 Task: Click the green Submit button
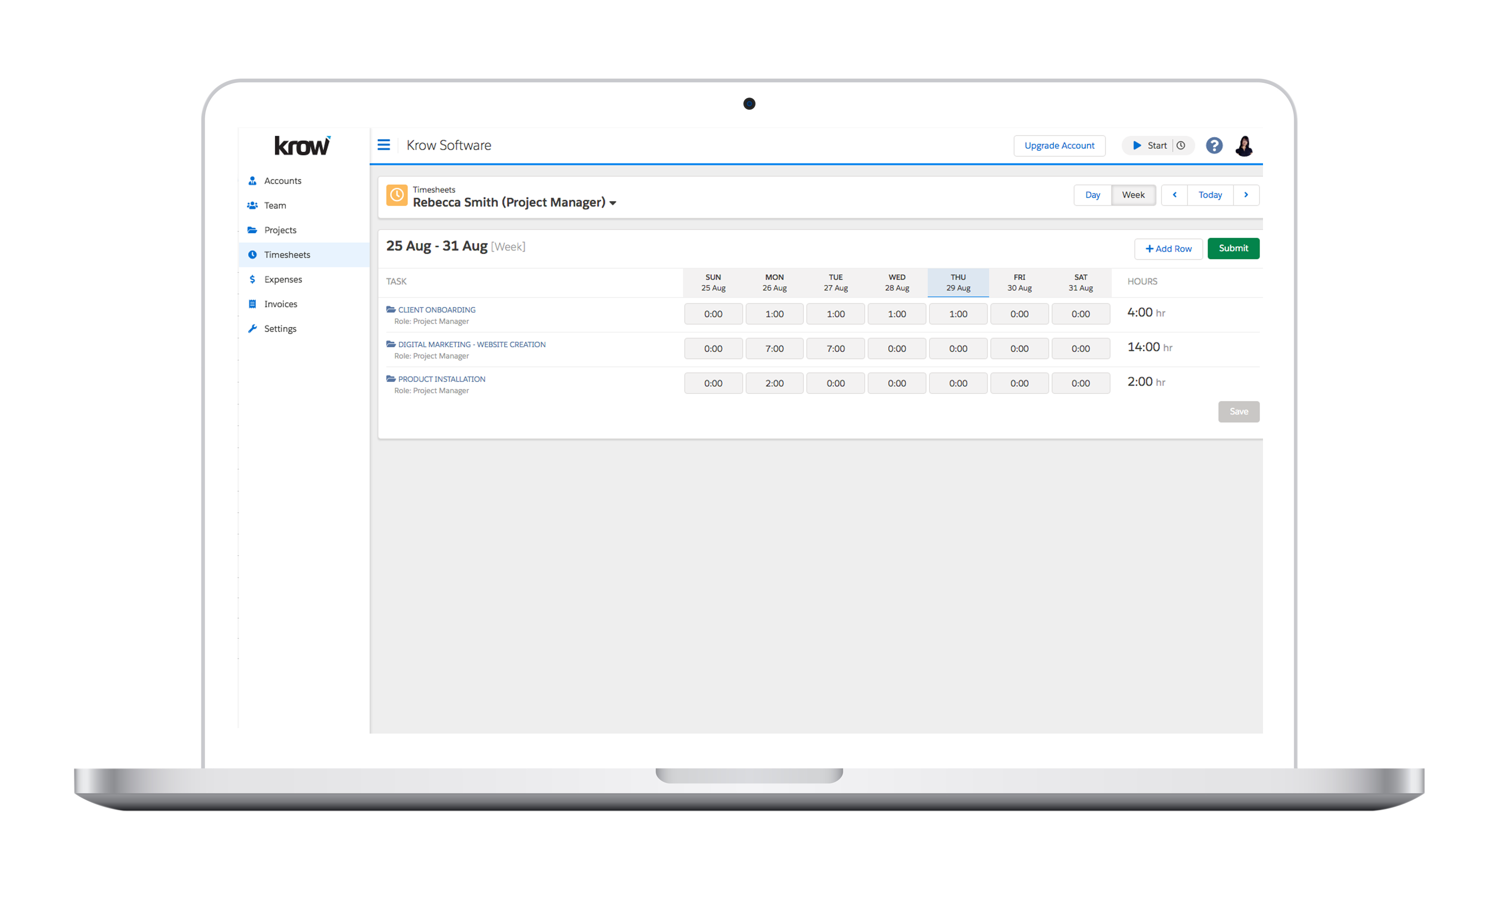1233,248
